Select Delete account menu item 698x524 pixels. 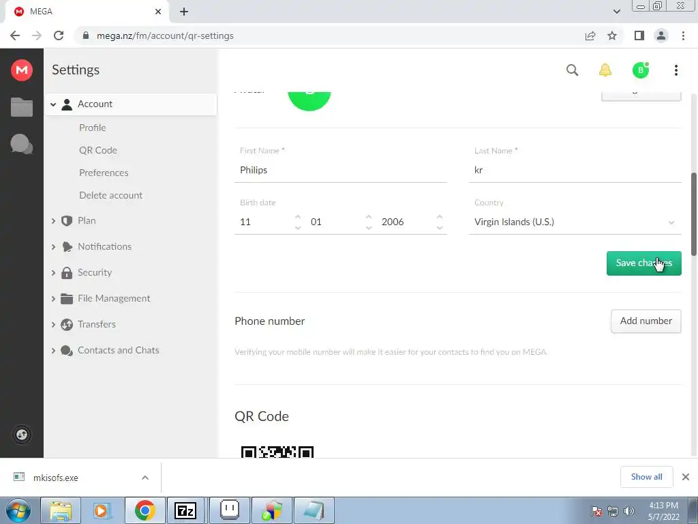pyautogui.click(x=111, y=195)
